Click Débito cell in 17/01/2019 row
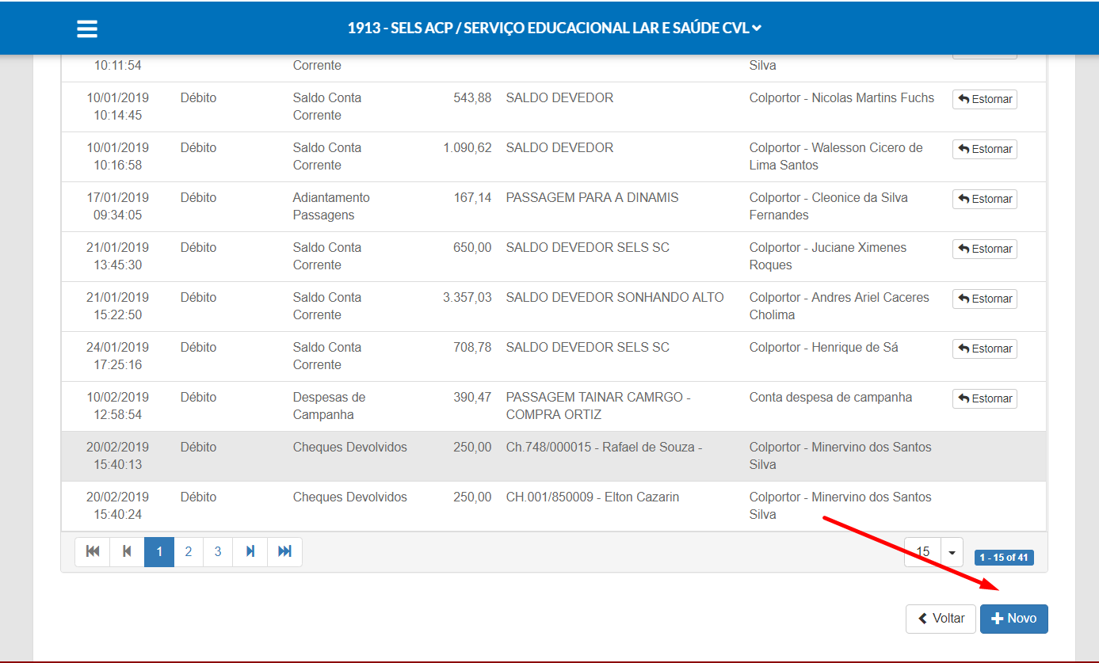This screenshot has width=1099, height=663. 198,198
